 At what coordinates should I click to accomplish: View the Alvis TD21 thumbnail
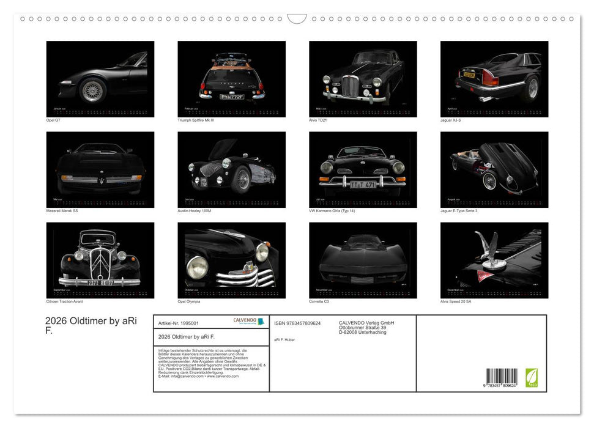(x=362, y=78)
